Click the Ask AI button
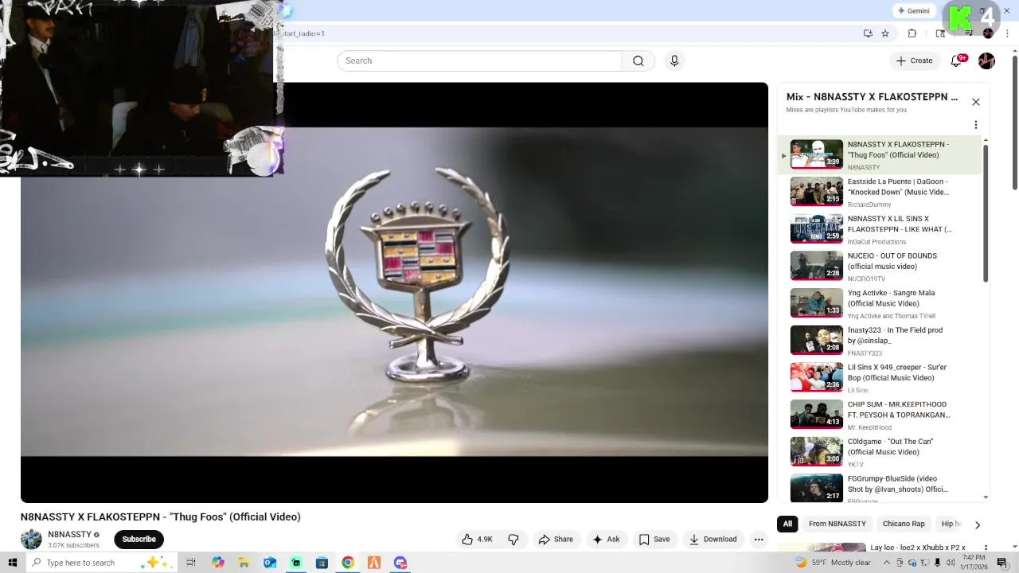 pyautogui.click(x=606, y=540)
